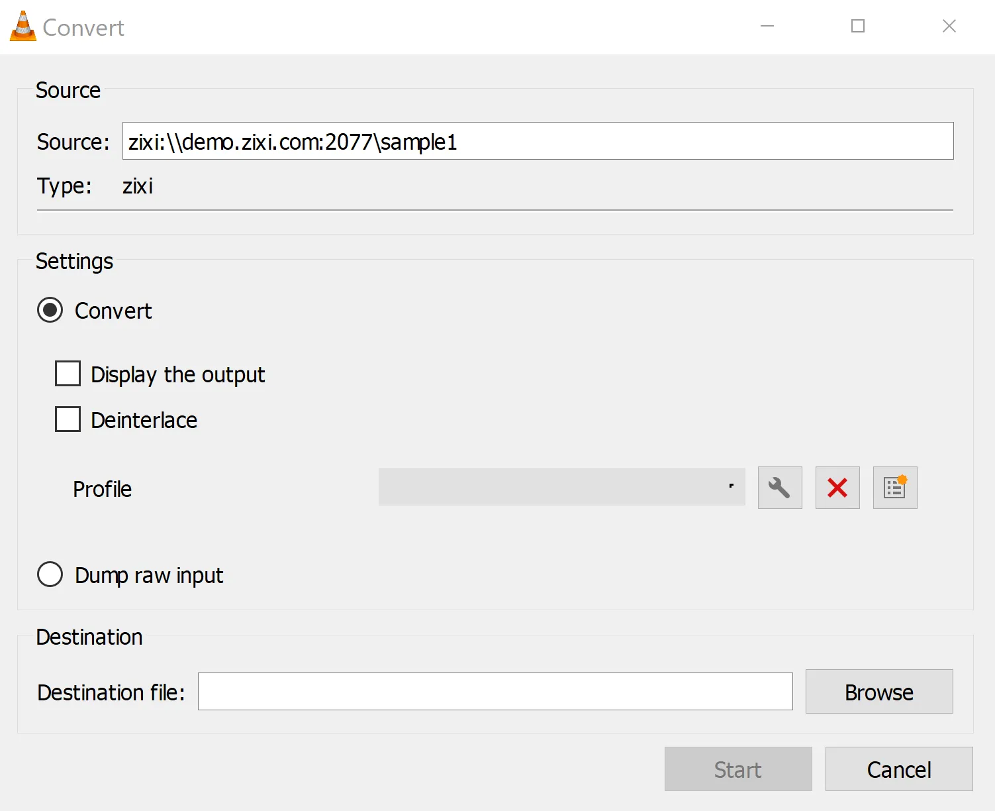Minimize the Convert window
This screenshot has width=995, height=811.
[x=767, y=27]
